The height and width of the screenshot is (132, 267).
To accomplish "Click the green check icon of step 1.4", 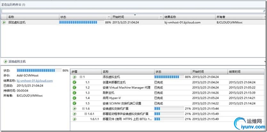I will (x=74, y=98).
